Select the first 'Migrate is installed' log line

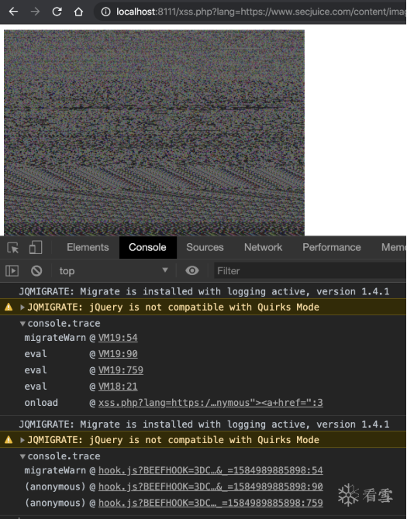(x=204, y=291)
